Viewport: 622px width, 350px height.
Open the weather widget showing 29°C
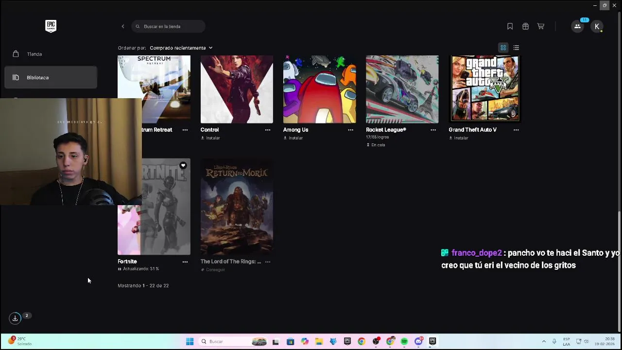(19, 341)
